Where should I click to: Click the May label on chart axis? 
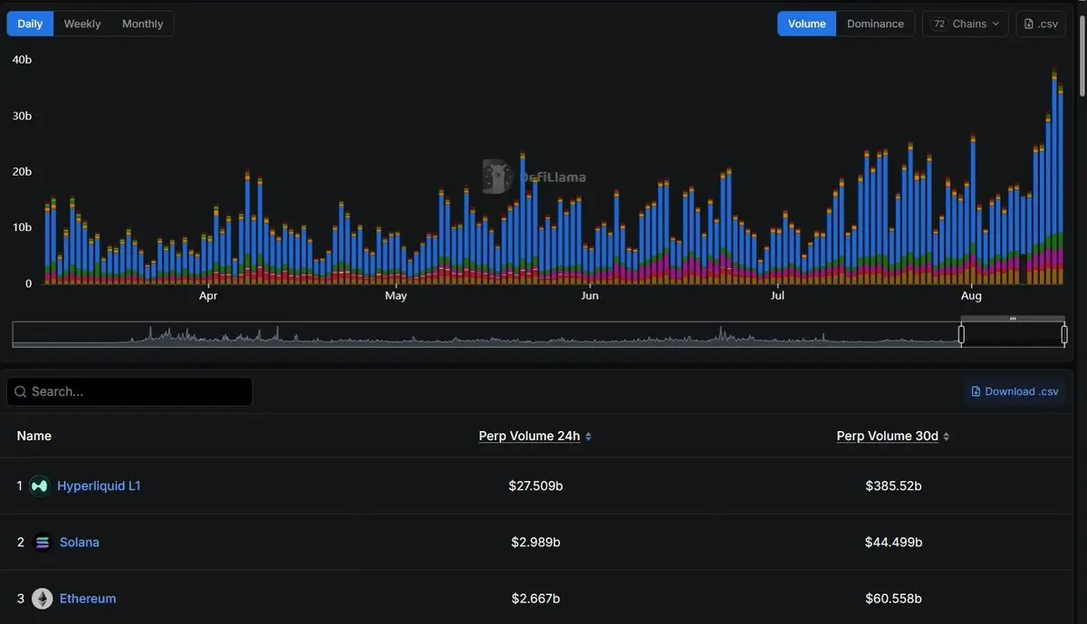click(x=396, y=296)
